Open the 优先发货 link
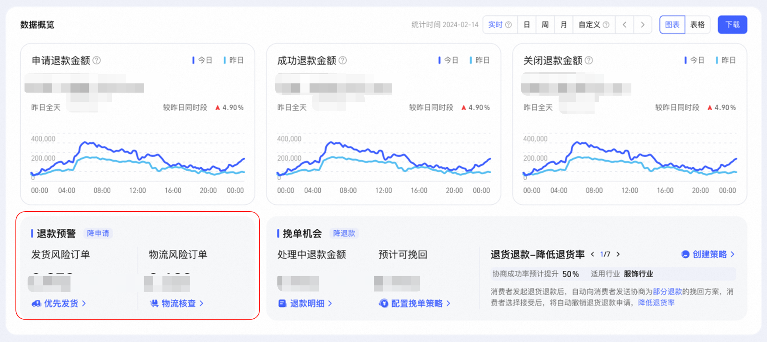Image resolution: width=767 pixels, height=342 pixels. coord(59,303)
